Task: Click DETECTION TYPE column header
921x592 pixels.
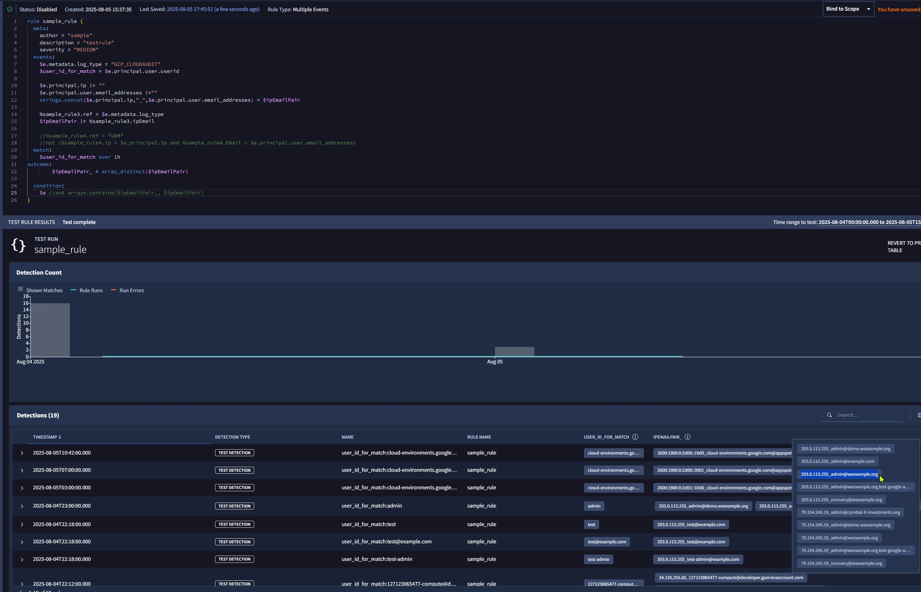Action: [x=232, y=437]
